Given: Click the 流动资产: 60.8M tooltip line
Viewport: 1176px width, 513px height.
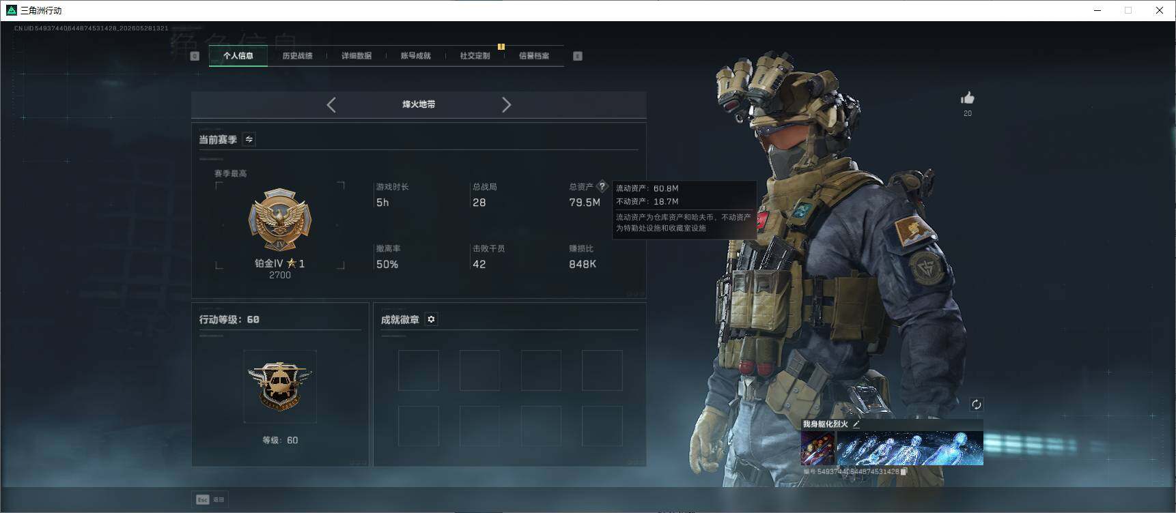Looking at the screenshot, I should 647,188.
